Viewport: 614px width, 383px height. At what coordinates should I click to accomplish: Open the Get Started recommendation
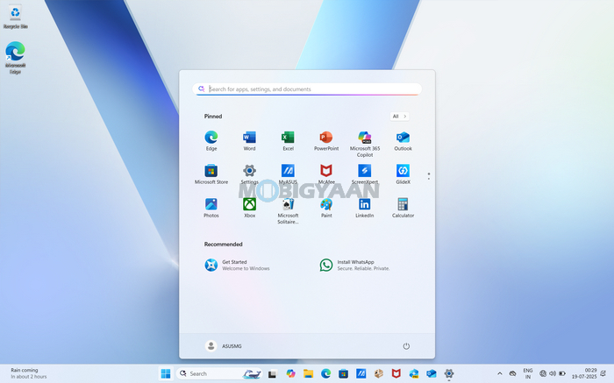tap(238, 266)
